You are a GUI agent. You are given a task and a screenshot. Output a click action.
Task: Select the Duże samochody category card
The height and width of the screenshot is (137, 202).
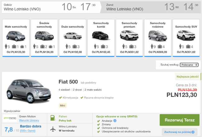(72, 38)
